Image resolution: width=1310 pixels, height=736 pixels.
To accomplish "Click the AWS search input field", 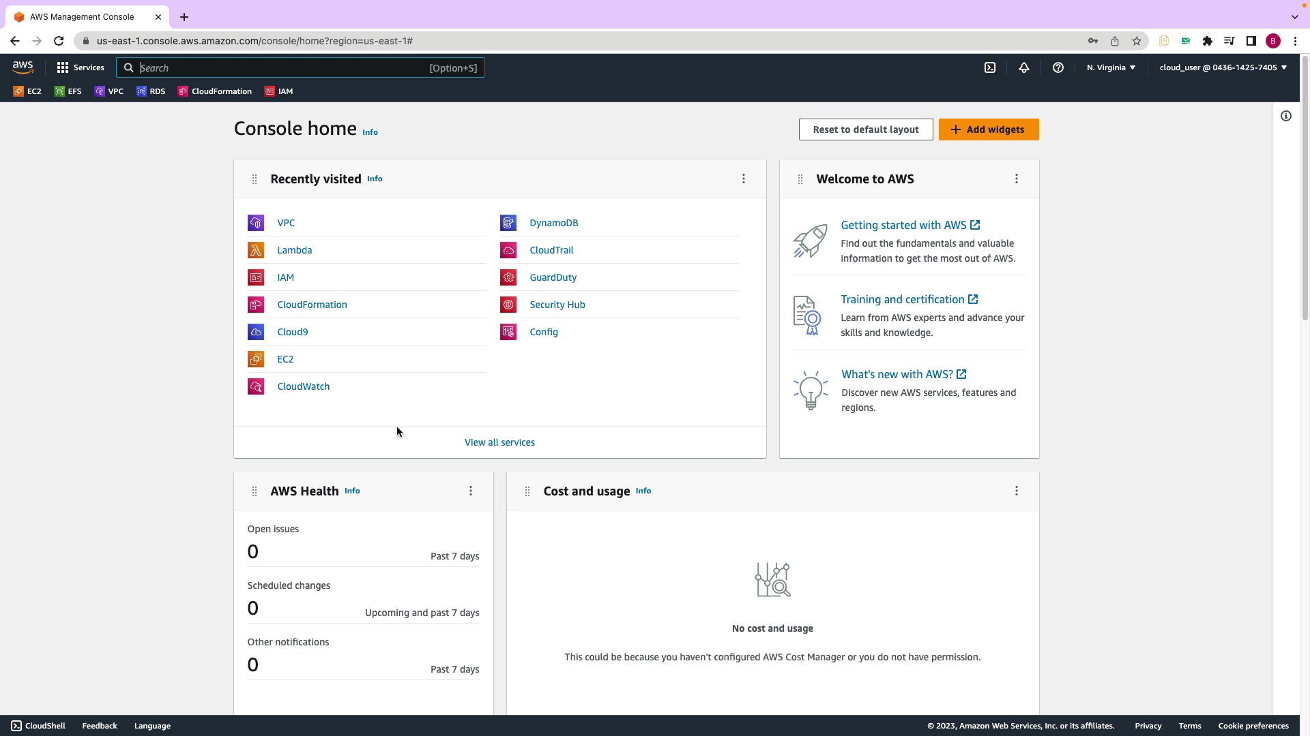I will point(283,68).
